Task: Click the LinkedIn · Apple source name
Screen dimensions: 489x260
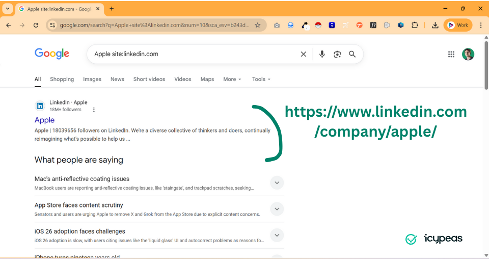Action: point(68,102)
